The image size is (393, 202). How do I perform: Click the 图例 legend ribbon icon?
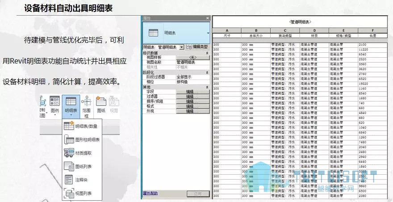[54, 101]
